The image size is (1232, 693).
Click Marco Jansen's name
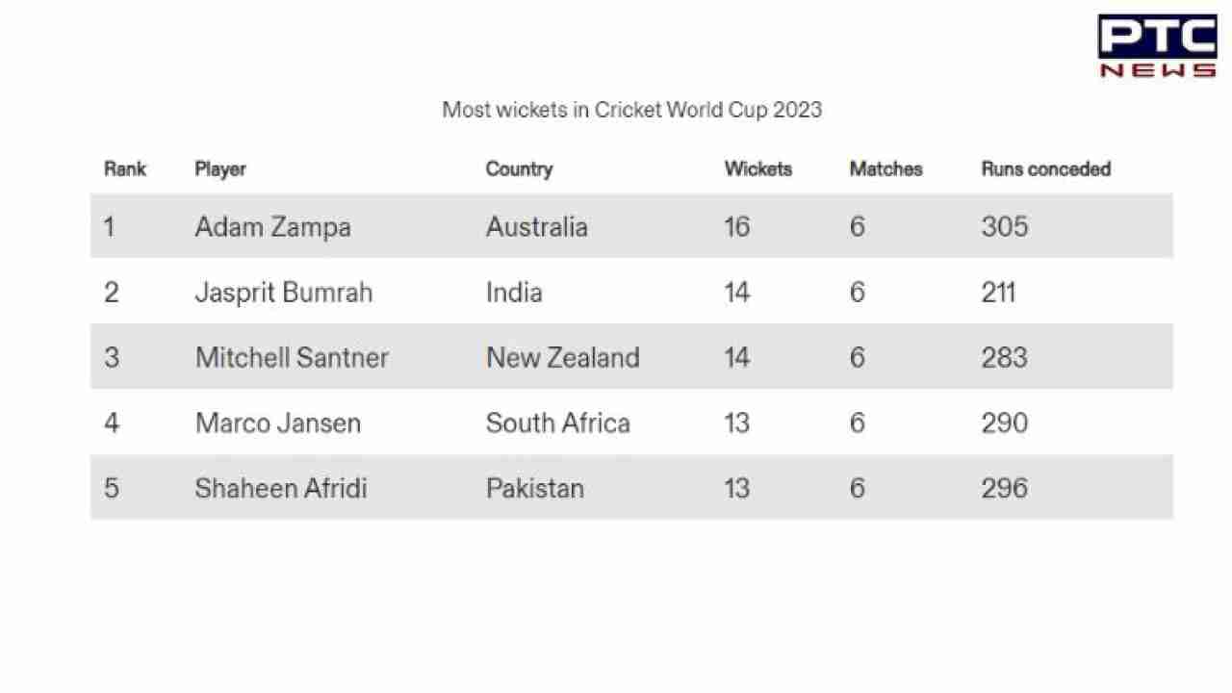[278, 423]
